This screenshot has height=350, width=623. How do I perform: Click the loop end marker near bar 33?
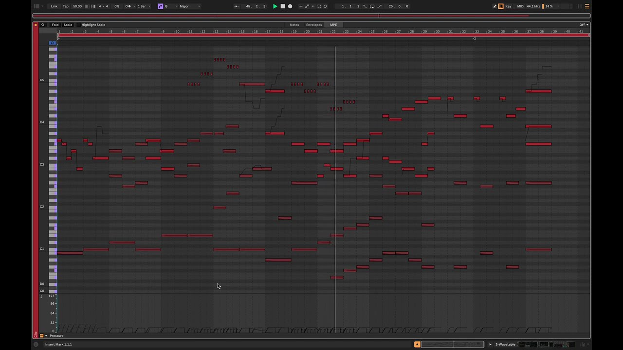point(474,38)
